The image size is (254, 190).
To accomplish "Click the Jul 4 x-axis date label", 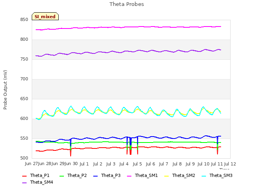I will click(124, 164).
